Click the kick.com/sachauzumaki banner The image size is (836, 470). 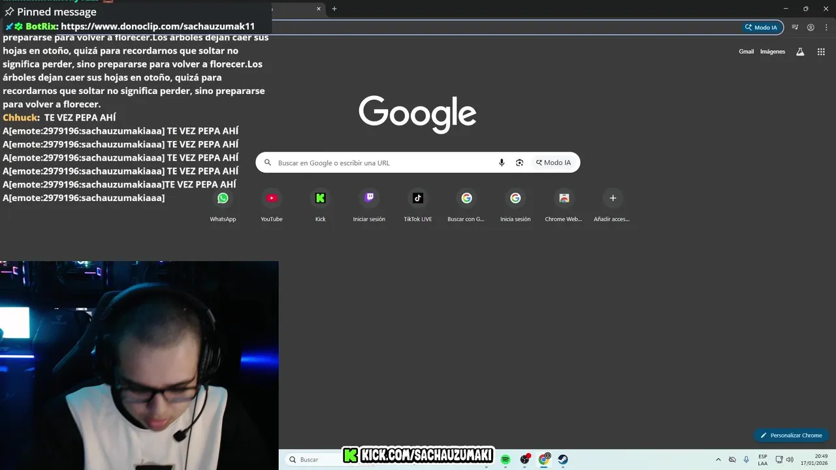click(418, 455)
